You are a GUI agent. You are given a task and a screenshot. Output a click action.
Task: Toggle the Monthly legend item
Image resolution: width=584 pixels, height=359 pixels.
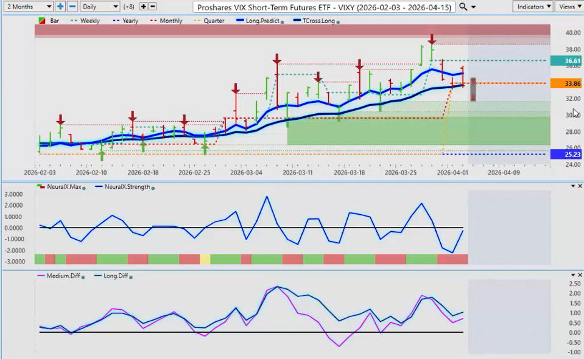[171, 21]
